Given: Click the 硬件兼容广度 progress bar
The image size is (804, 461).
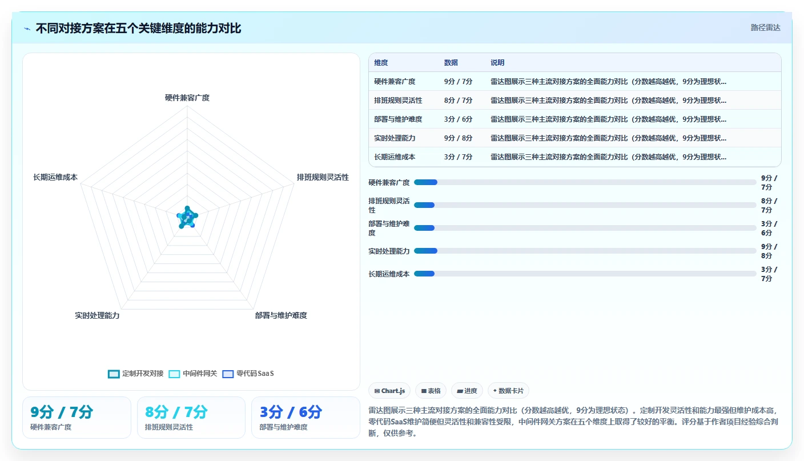Looking at the screenshot, I should point(585,182).
